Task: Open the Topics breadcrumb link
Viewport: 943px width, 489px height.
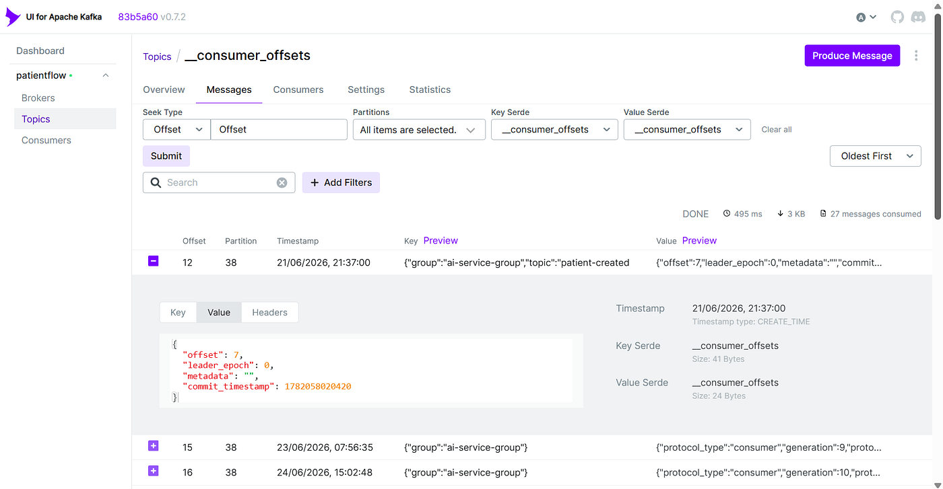Action: (157, 57)
